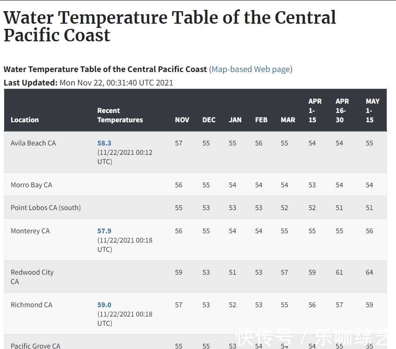396x349 pixels.
Task: Open Monterey's 57.9 recent temperature link
Action: (104, 231)
